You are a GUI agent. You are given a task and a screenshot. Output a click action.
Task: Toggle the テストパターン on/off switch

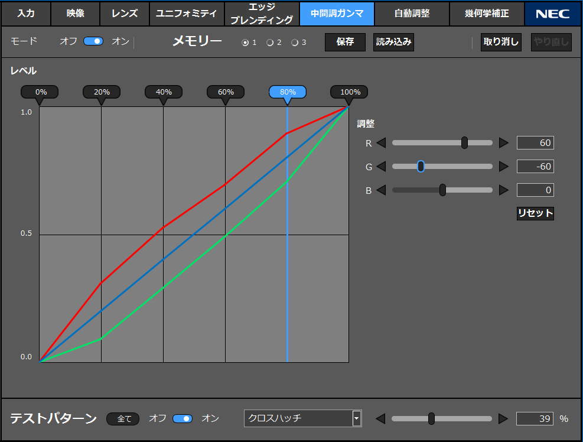coord(183,419)
